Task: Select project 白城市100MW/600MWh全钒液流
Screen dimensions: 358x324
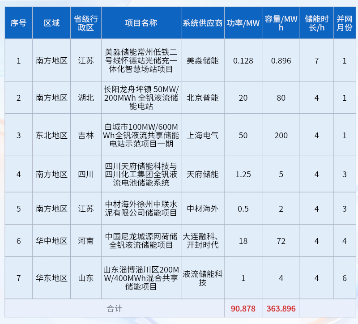Action: point(141,135)
